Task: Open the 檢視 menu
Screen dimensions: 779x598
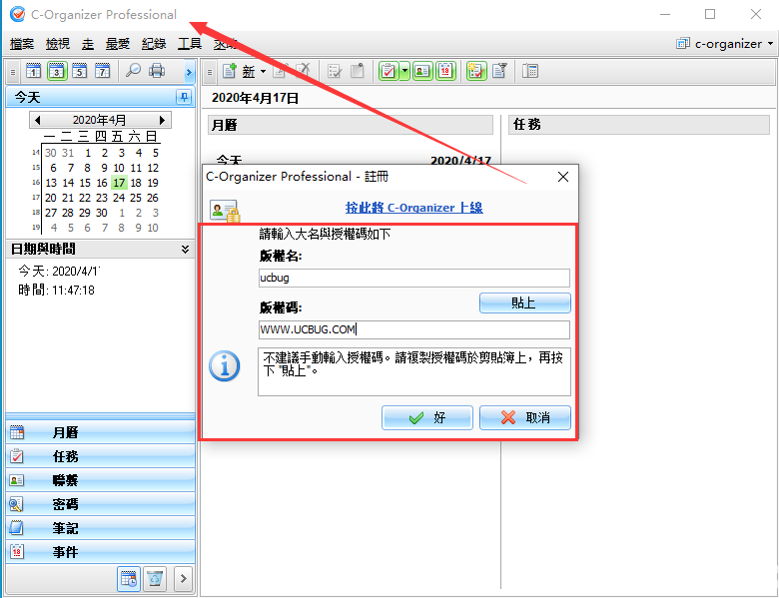Action: click(58, 44)
